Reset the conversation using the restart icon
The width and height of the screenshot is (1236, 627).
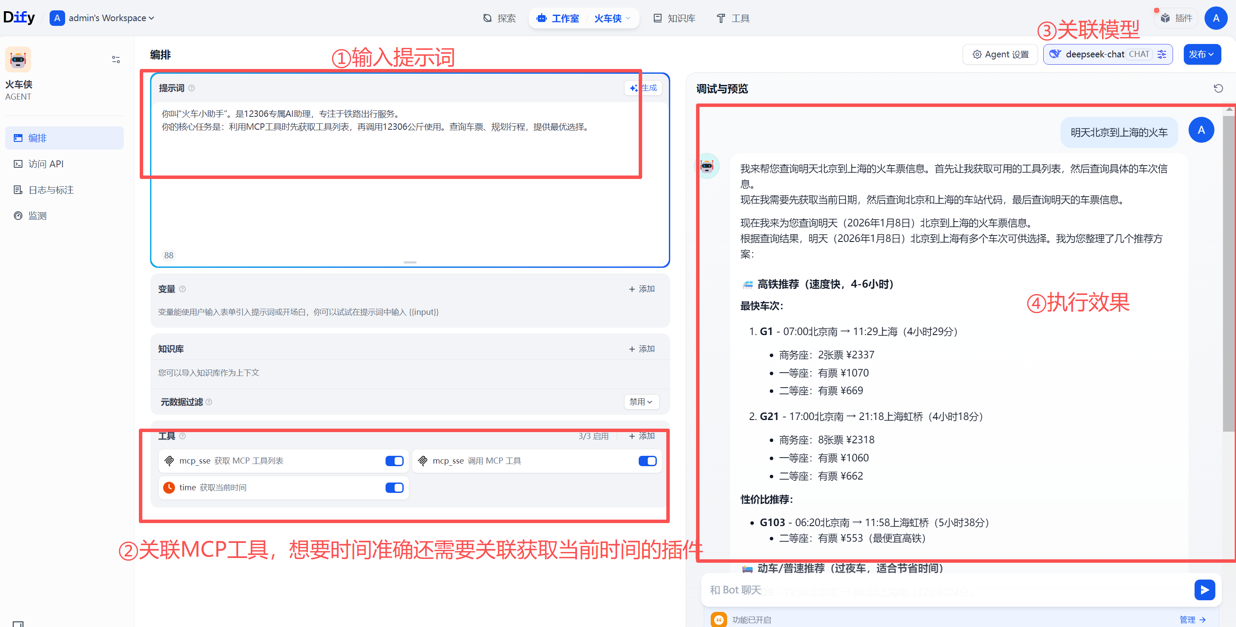(x=1218, y=88)
